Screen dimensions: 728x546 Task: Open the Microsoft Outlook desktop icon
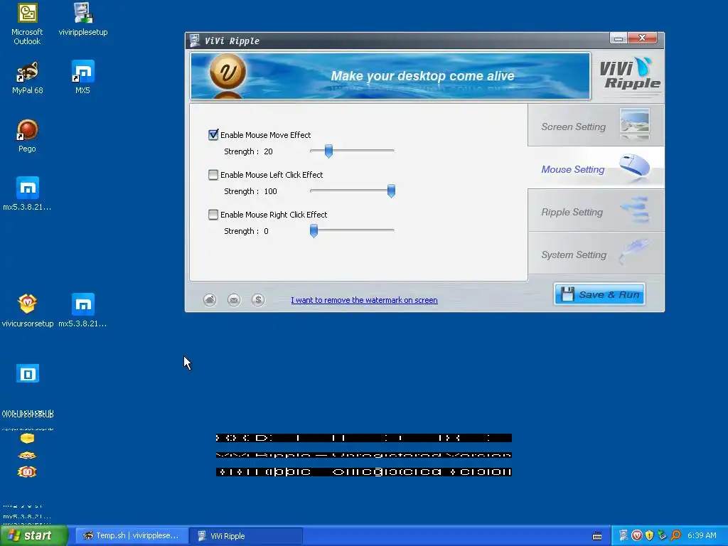pyautogui.click(x=27, y=24)
